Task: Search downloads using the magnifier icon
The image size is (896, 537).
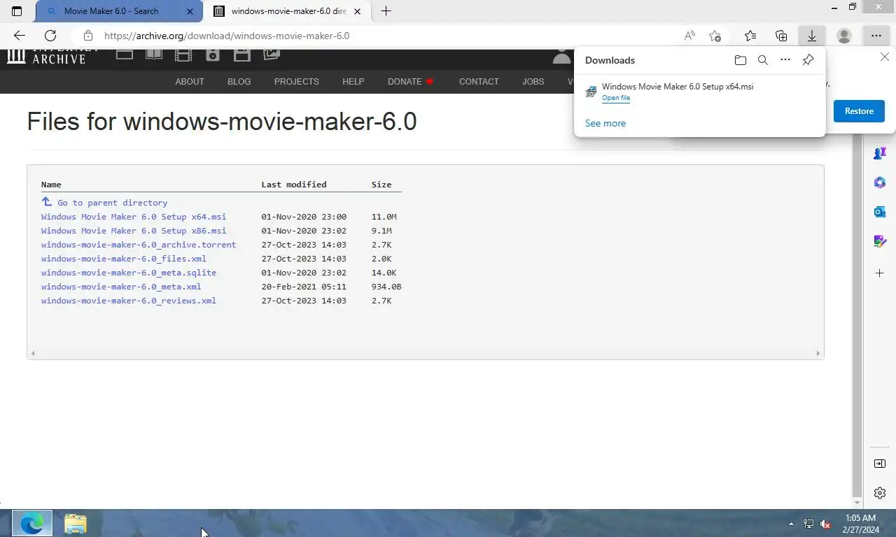Action: [763, 60]
